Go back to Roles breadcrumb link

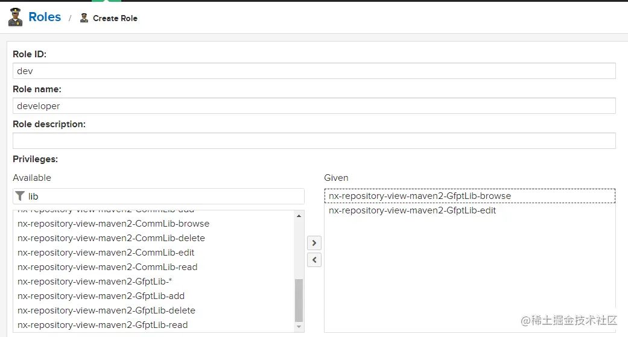coord(45,17)
